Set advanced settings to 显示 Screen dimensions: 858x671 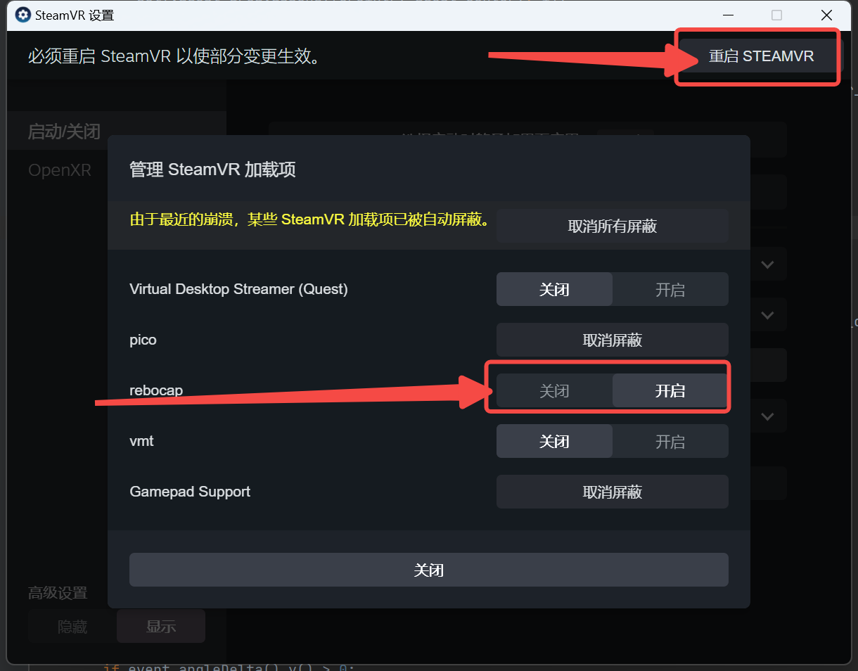click(161, 626)
